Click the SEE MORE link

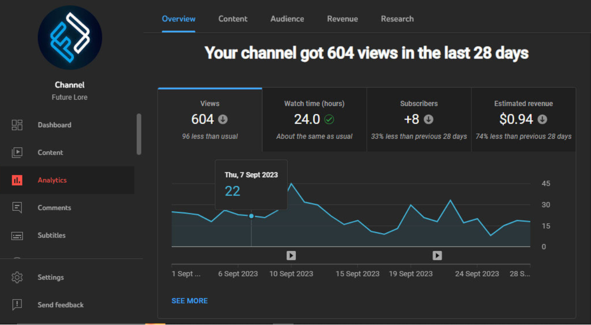[190, 301]
